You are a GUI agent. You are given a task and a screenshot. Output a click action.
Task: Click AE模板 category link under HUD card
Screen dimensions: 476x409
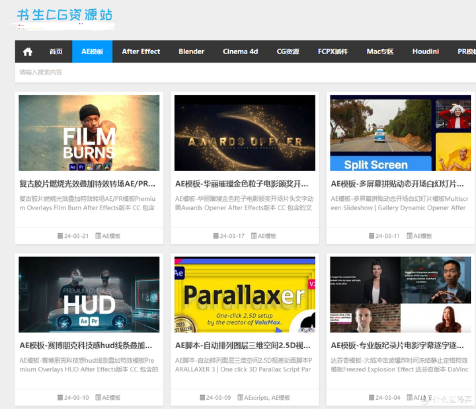coord(112,398)
